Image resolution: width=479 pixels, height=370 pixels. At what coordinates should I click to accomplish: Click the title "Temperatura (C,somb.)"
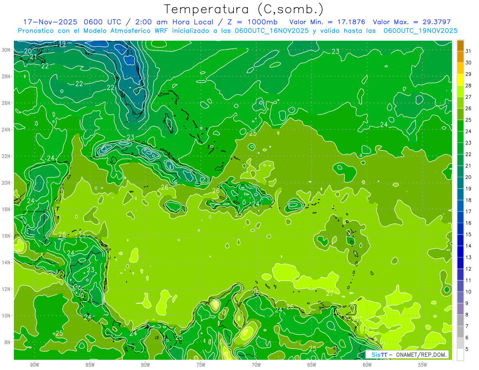[244, 10]
